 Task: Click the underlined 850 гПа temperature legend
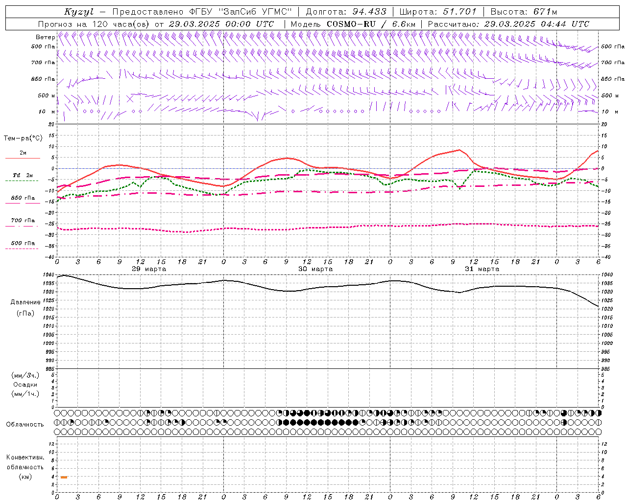(x=23, y=198)
